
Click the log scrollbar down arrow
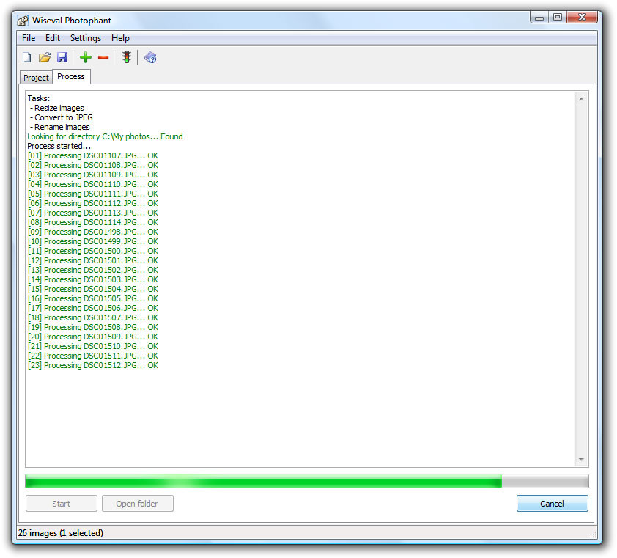pyautogui.click(x=581, y=460)
